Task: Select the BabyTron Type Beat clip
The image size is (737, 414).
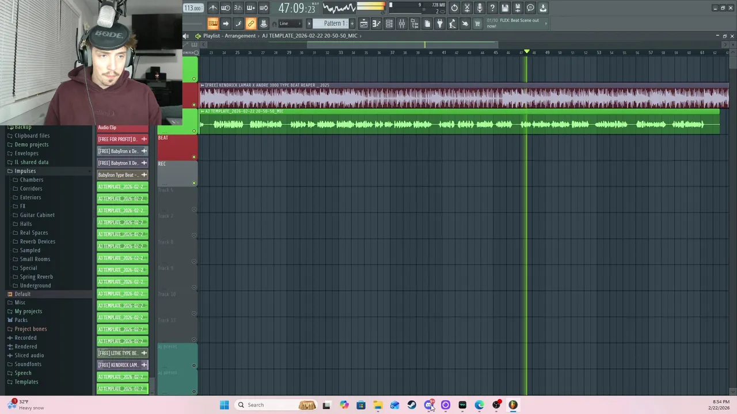Action: click(x=123, y=175)
